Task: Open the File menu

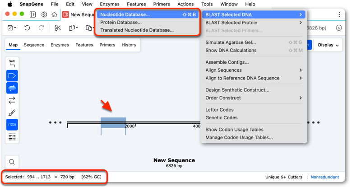Action: [55, 4]
